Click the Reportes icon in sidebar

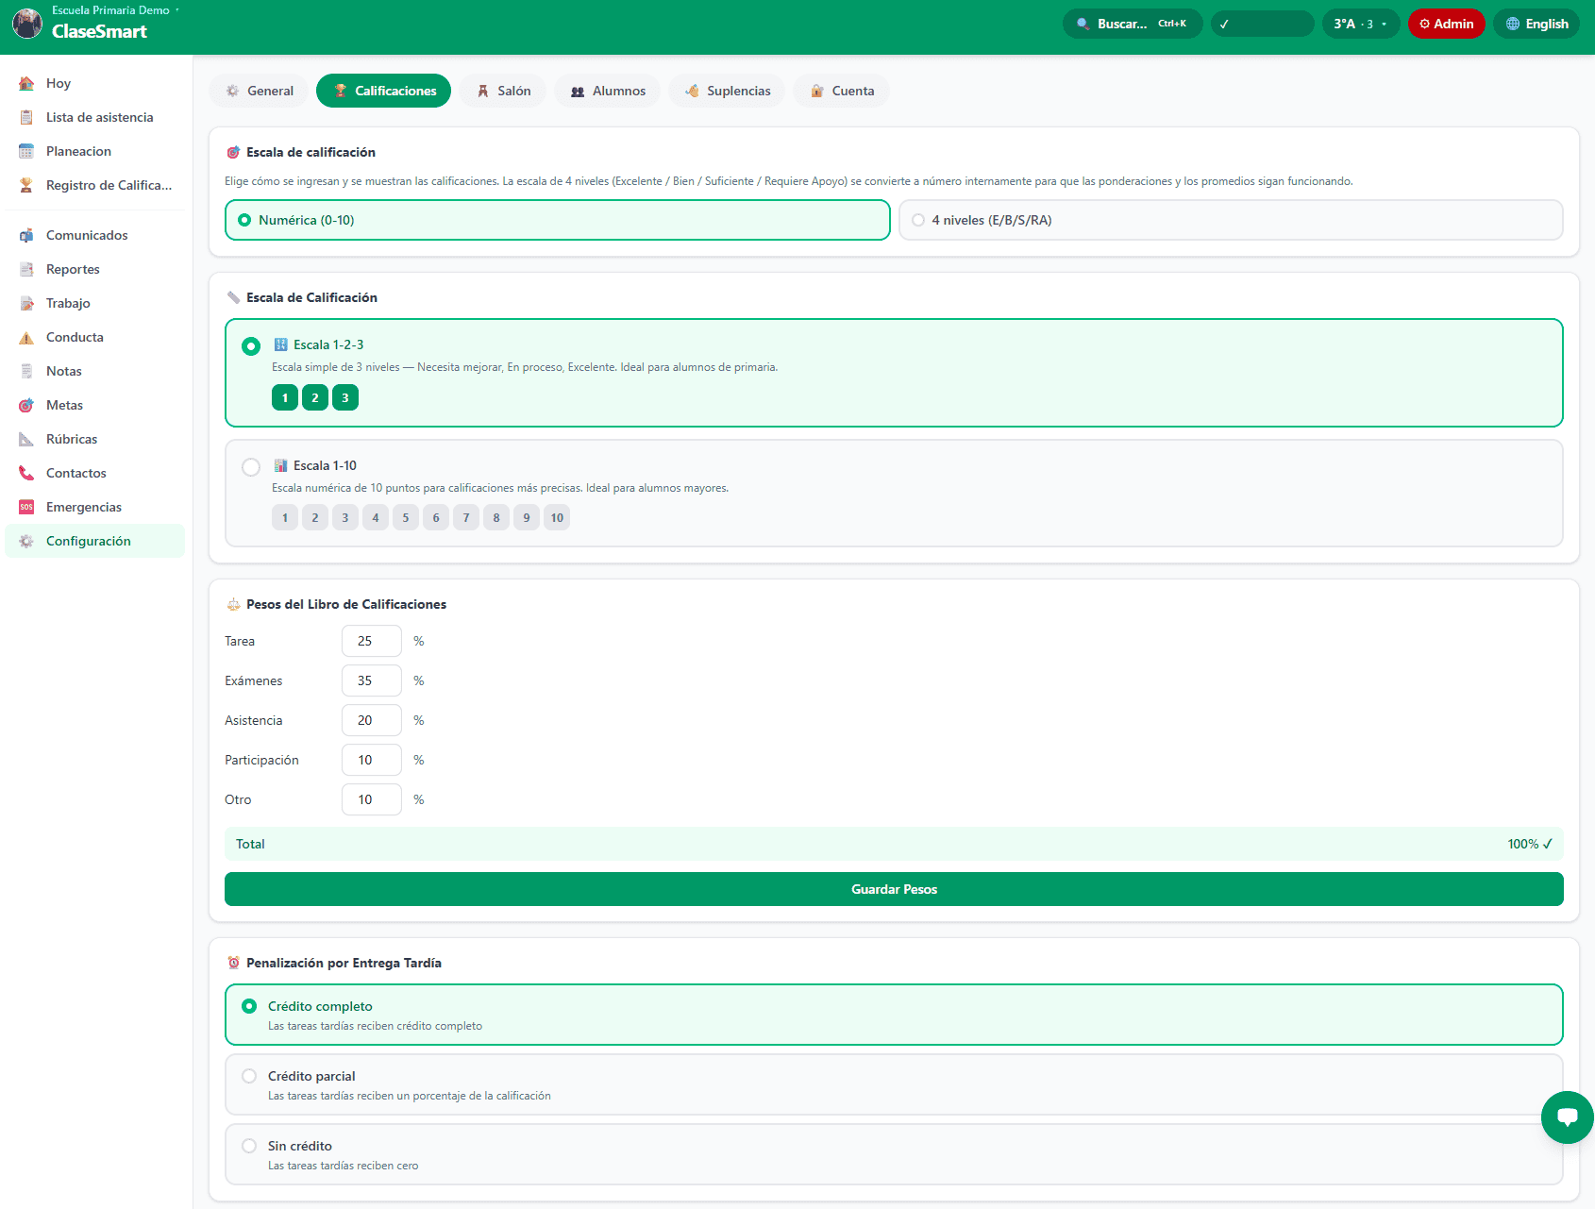[26, 269]
